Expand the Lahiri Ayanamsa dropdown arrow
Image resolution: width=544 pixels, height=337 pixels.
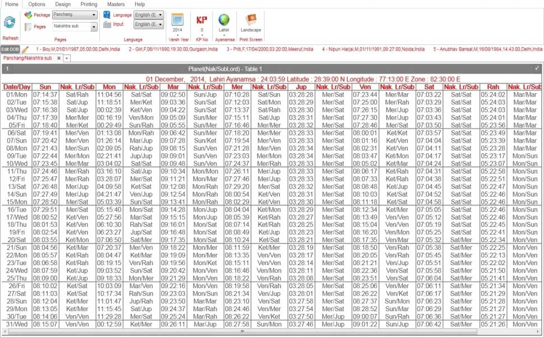pos(224,35)
